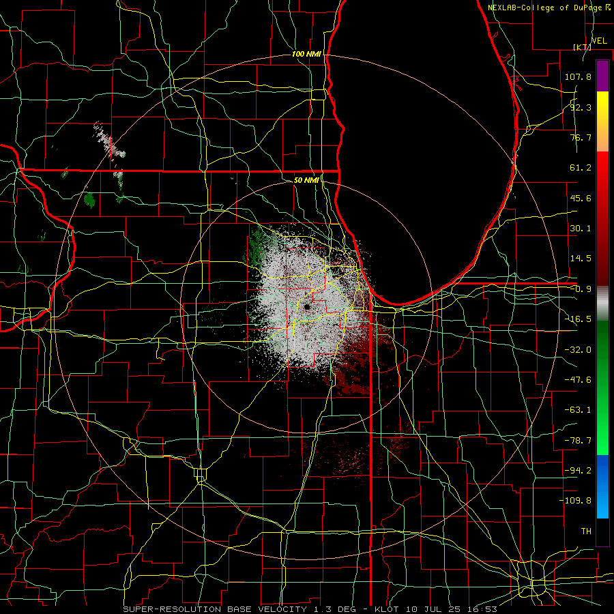Click the NEXLAB-College of DuPage label
The image size is (614, 614).
coord(549,8)
